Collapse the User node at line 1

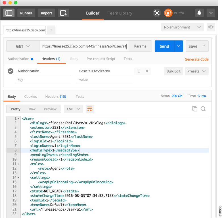18,119
